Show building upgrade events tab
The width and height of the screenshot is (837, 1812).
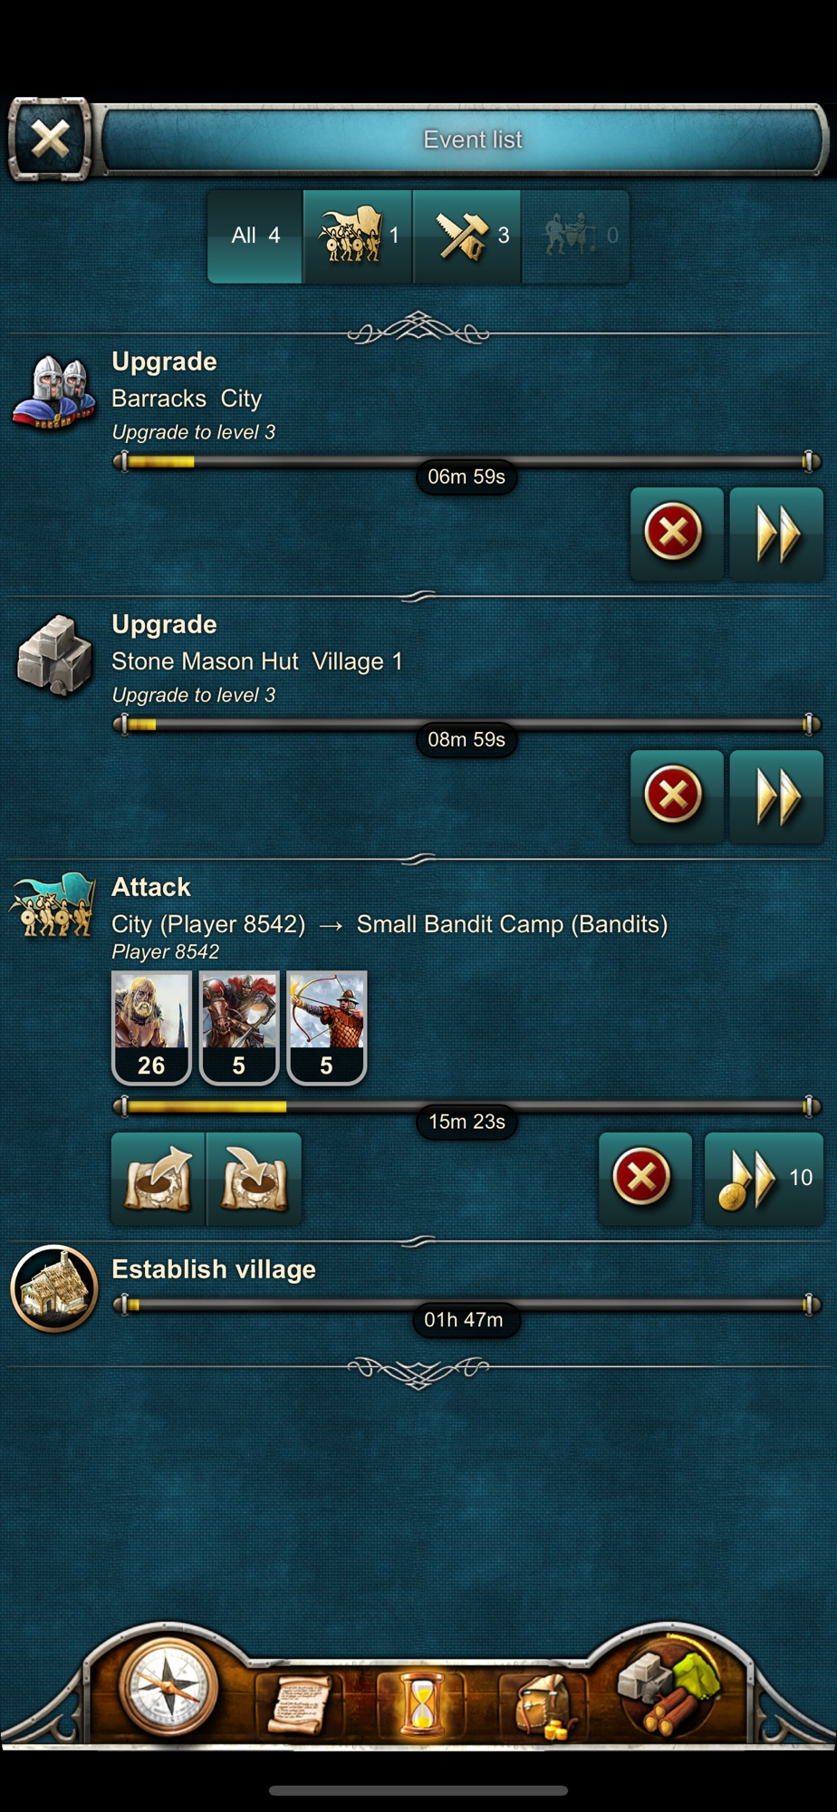(x=467, y=236)
